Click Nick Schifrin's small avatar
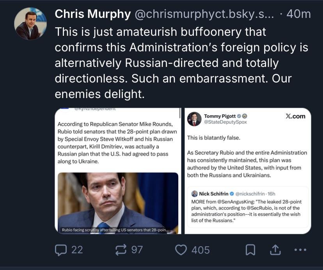 [x=194, y=193]
